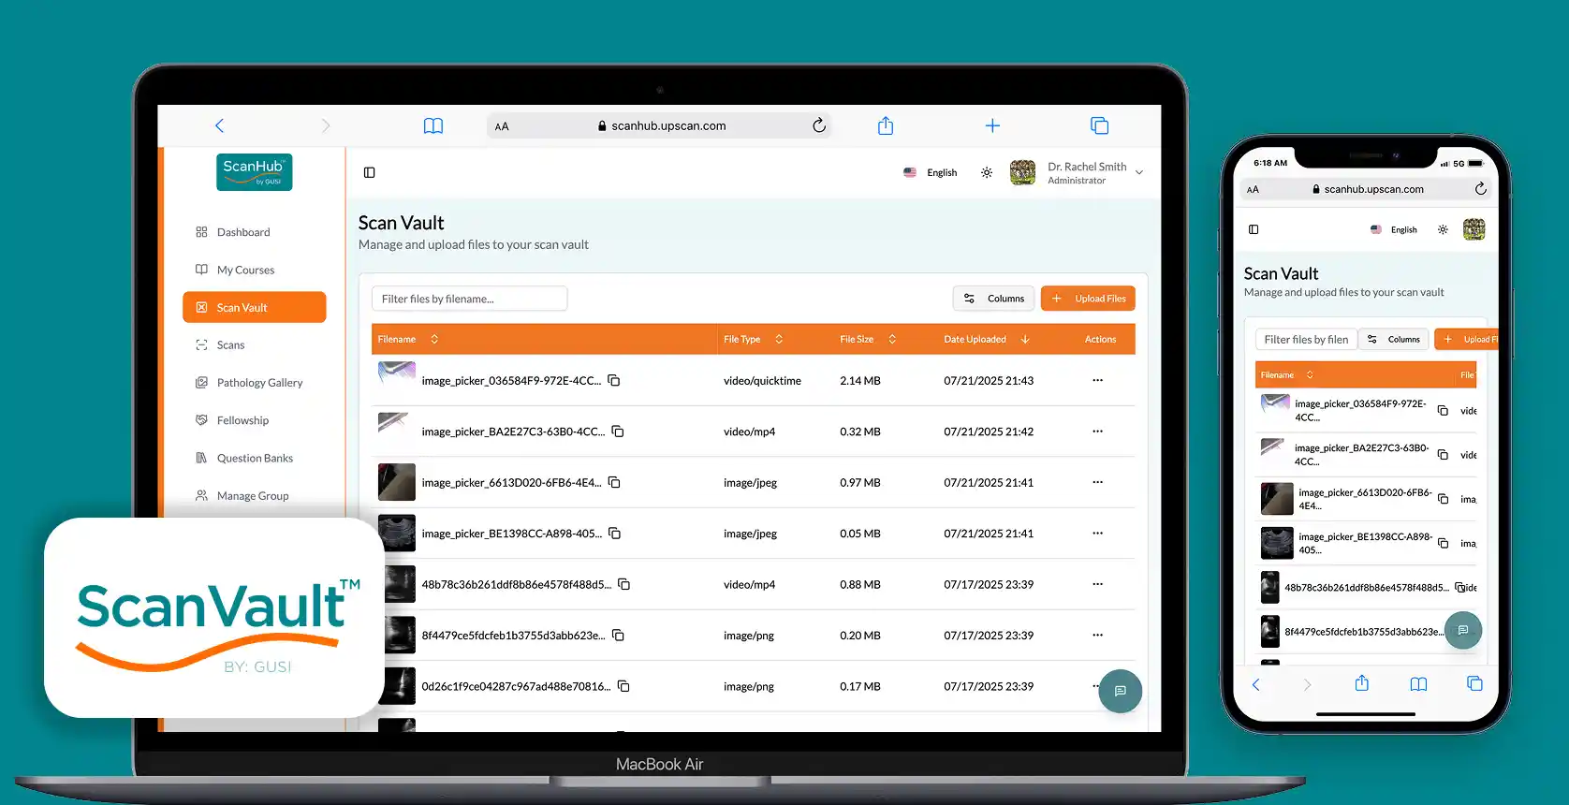Copy filename image_picker_BE1398CC on MacBook

615,534
